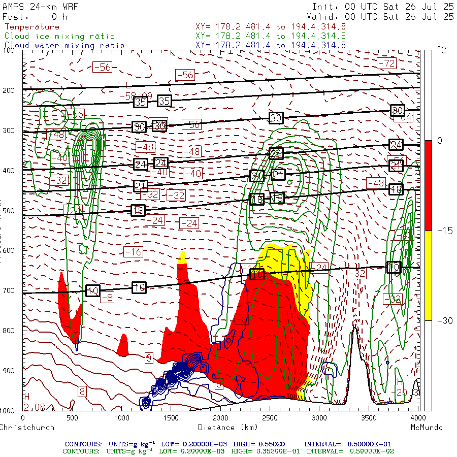This screenshot has height=457, width=457.
Task: Click the "HIGH= 0.55020" blue contour value
Action: pyautogui.click(x=259, y=444)
